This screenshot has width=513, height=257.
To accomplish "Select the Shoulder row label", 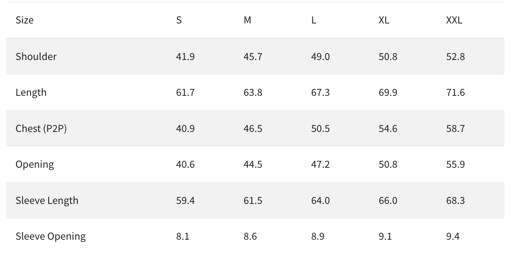I will pos(36,57).
